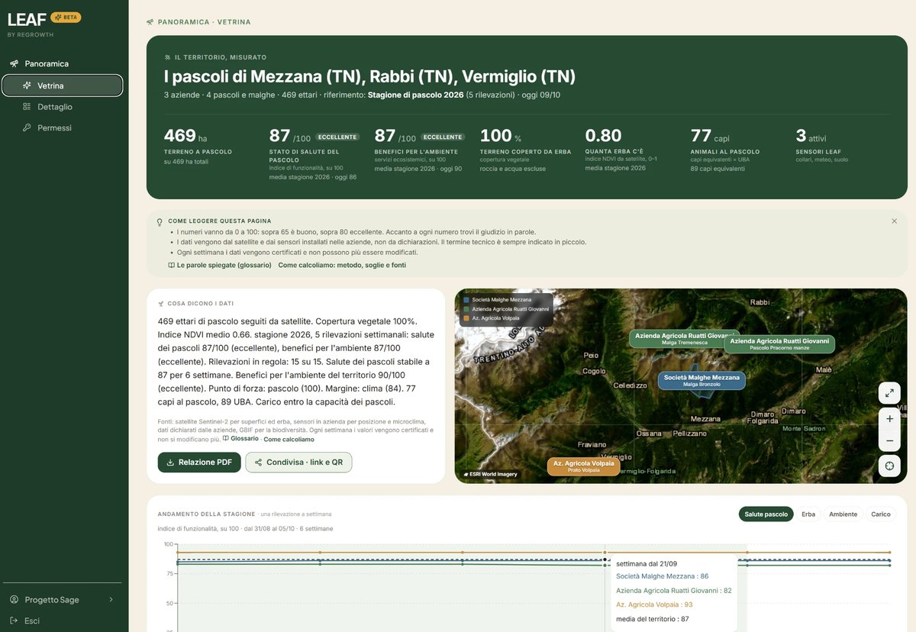Screen dimensions: 916x632
Task: Click 'Stagione di pascolo 2026' text
Action: [416, 95]
